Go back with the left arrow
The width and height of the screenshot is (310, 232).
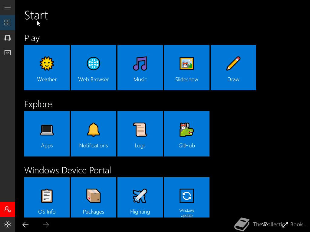pos(25,224)
